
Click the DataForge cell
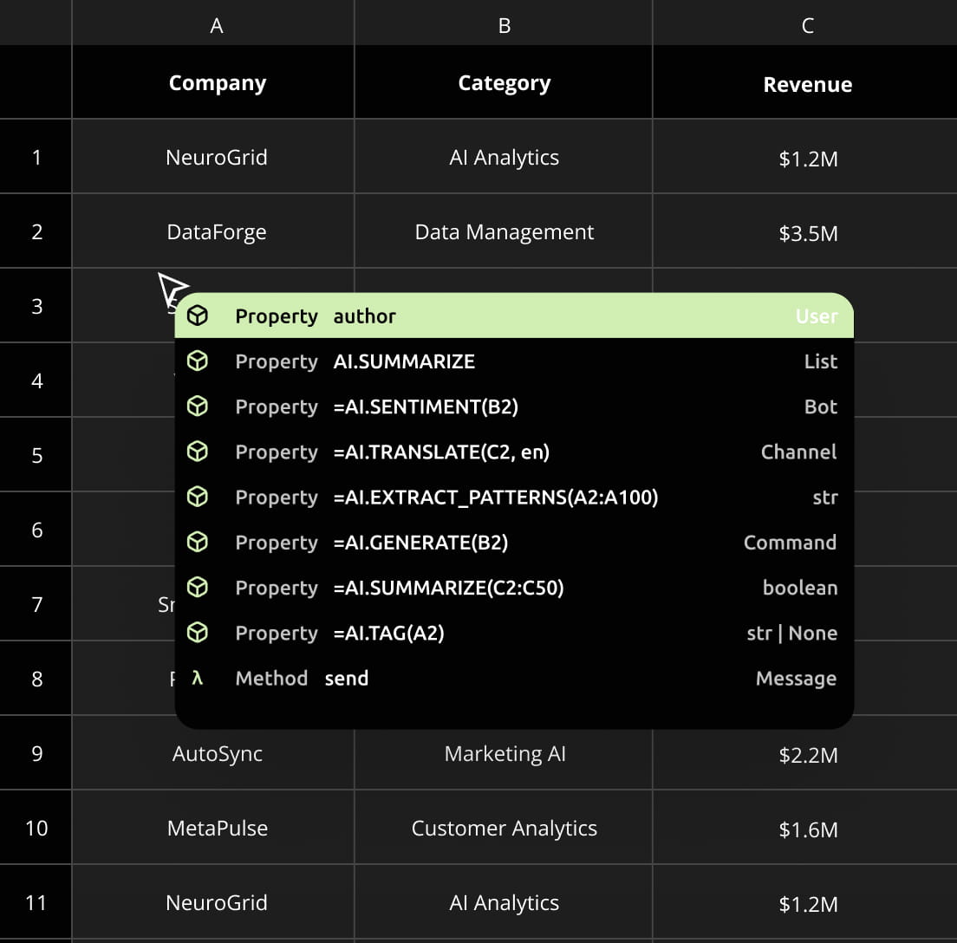pos(213,231)
